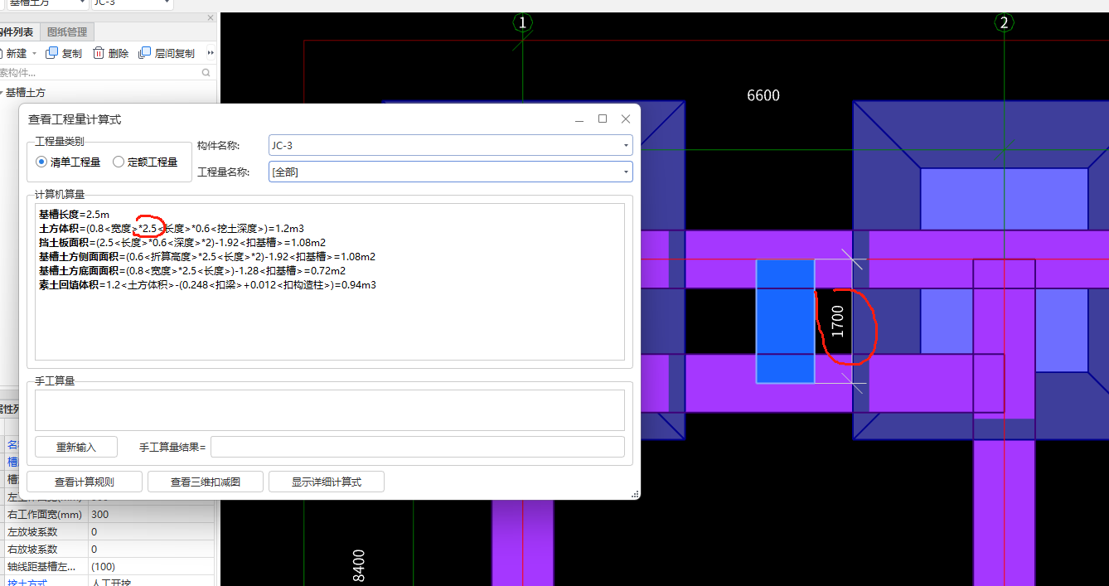Click the 搜索构件 search field
Image resolution: width=1109 pixels, height=586 pixels.
pos(99,73)
